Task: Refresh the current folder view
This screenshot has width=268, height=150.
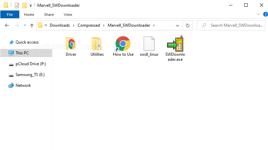Action: tap(187, 25)
